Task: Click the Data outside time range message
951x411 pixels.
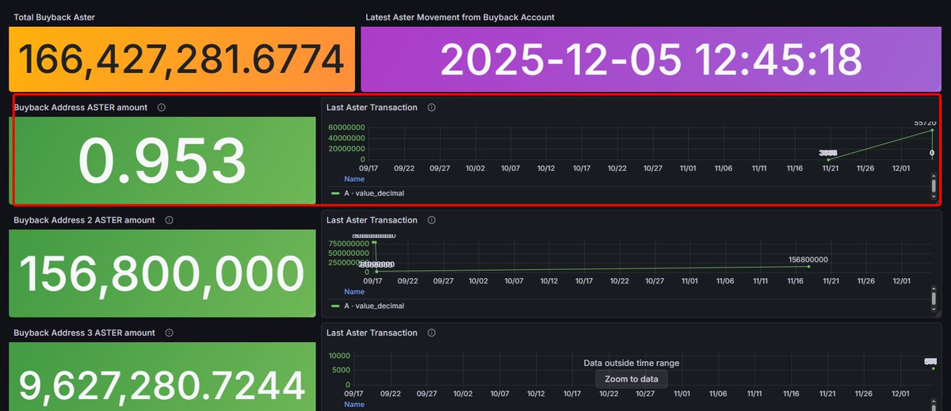Action: pyautogui.click(x=632, y=363)
